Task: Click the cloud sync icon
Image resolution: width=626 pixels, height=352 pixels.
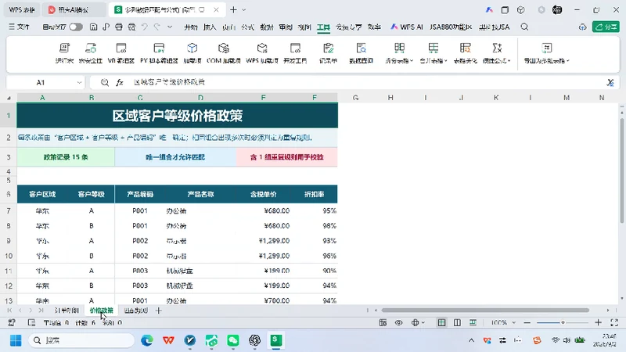Action: (x=582, y=27)
